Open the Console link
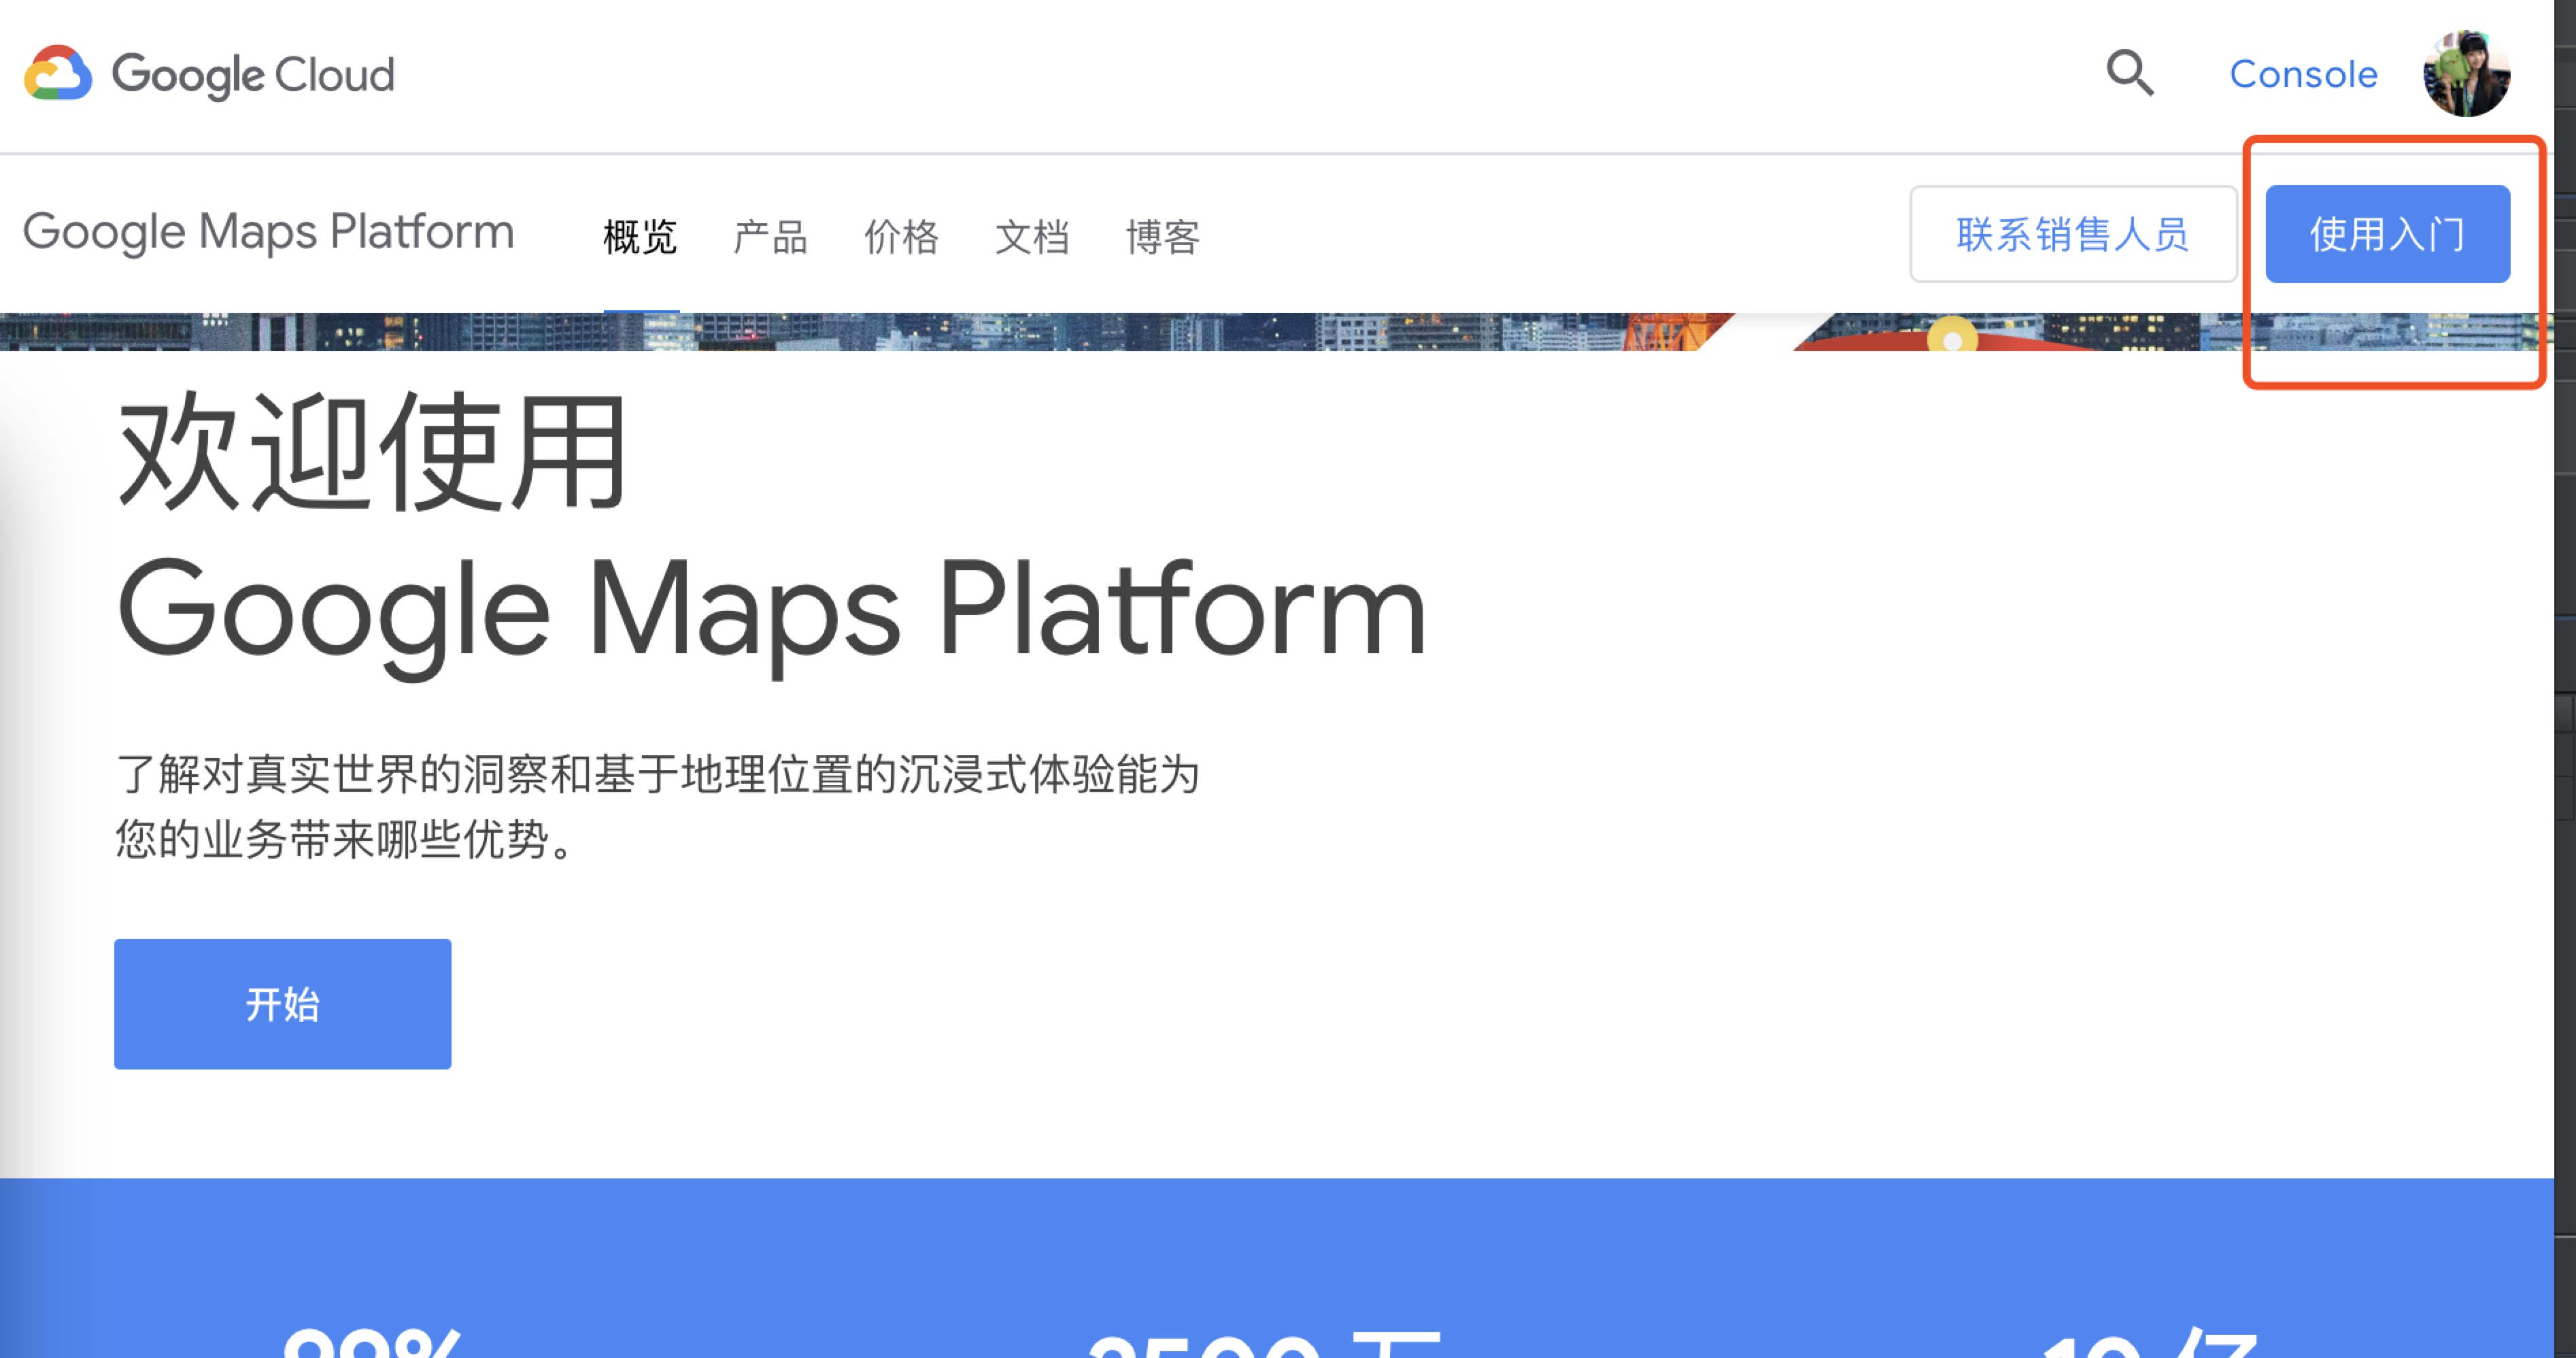The image size is (2576, 1358). tap(2303, 74)
